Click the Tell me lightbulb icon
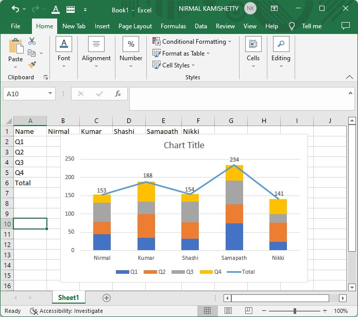The height and width of the screenshot is (317, 358). (x=292, y=26)
